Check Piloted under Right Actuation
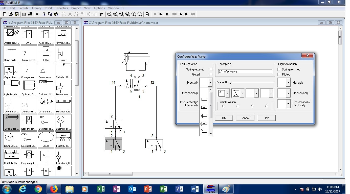Screen dimensions: 350x194 click(x=279, y=74)
